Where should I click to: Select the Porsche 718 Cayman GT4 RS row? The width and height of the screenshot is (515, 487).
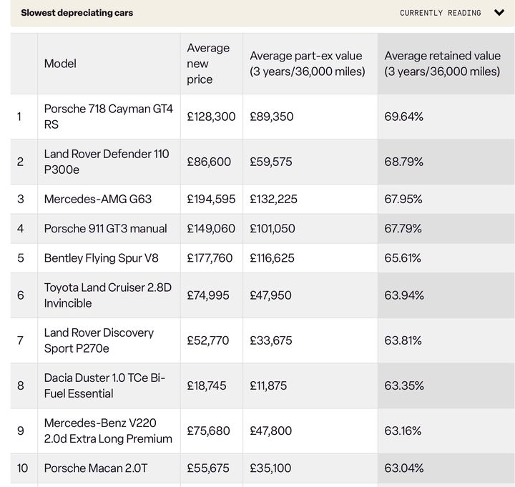pos(263,117)
